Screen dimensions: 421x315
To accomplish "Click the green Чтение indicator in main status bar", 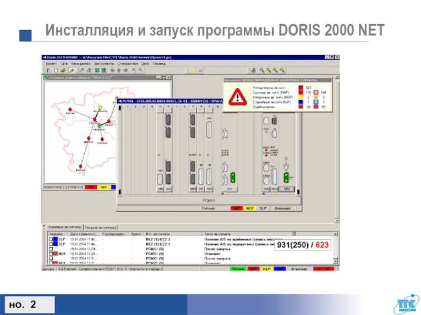I will [238, 269].
